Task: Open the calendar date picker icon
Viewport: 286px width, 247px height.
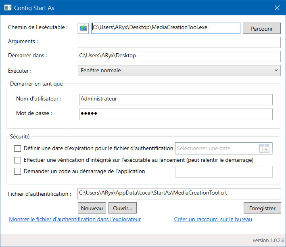Action: click(x=264, y=148)
